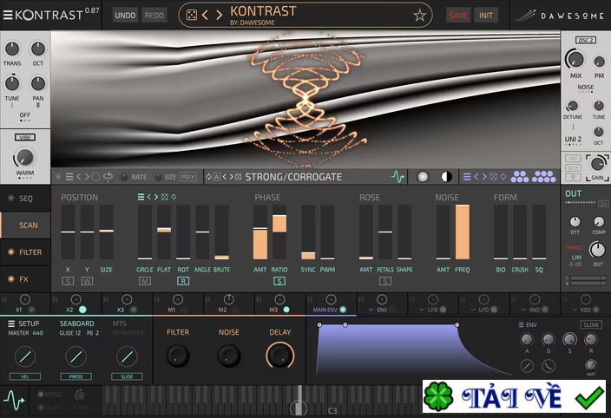Click the red PANIC! button
Viewport: 611px width, 418px height.
coord(575,247)
